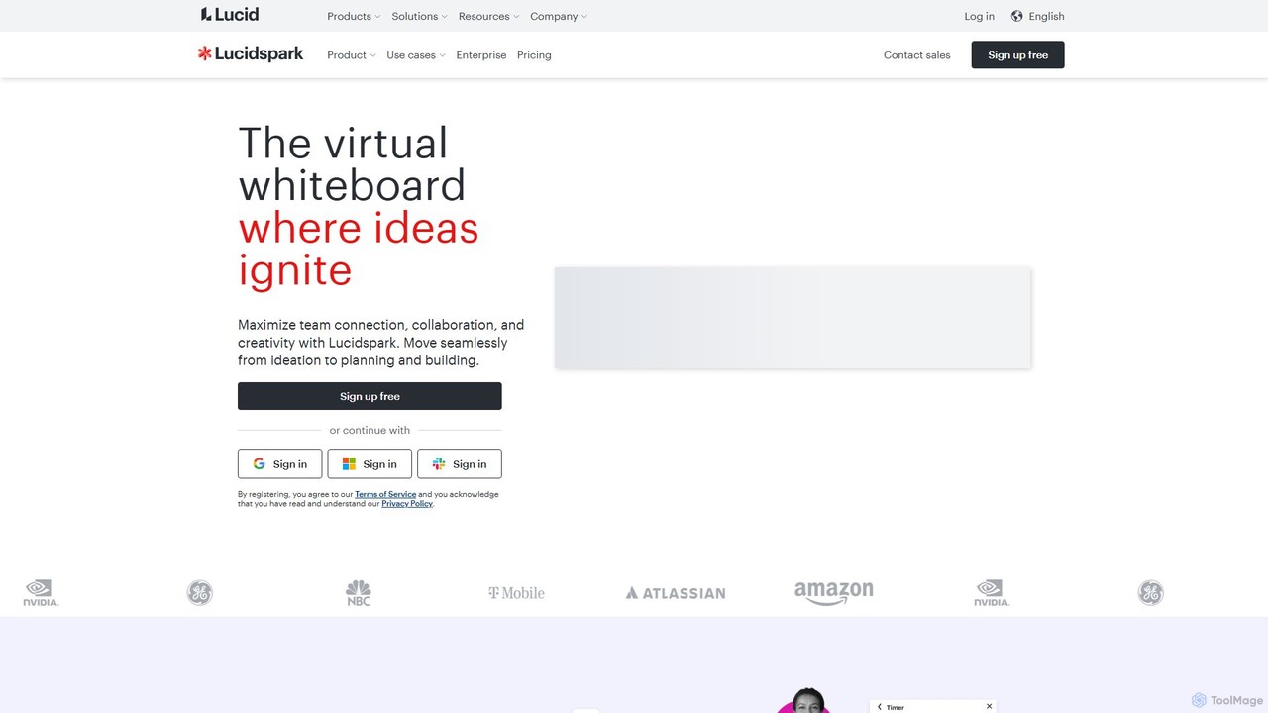
Task: Click the Lucid logo in top bar
Action: point(230,15)
